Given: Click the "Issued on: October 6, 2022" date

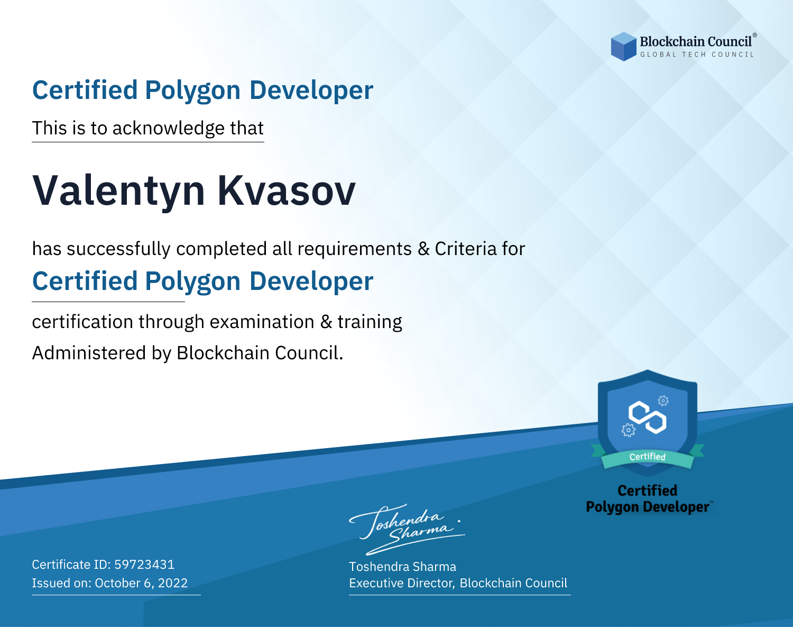Looking at the screenshot, I should 110,583.
